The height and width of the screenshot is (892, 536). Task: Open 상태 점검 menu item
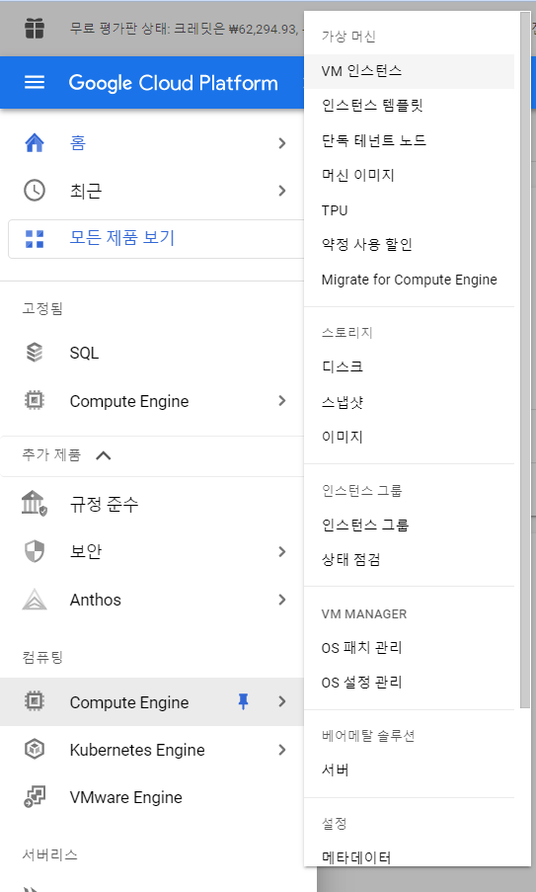pos(410,560)
